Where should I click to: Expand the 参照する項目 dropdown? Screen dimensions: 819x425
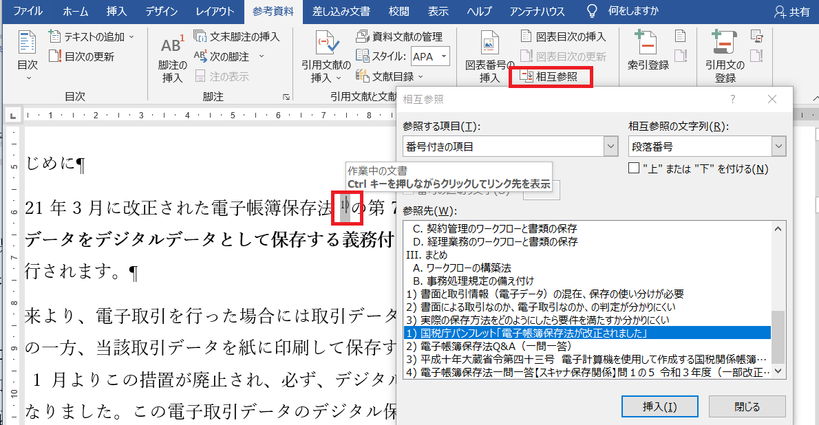coord(610,146)
